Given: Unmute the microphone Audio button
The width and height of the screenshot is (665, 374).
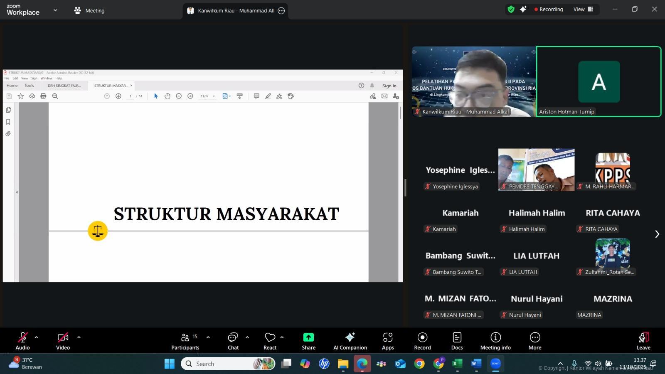Looking at the screenshot, I should pos(22,341).
